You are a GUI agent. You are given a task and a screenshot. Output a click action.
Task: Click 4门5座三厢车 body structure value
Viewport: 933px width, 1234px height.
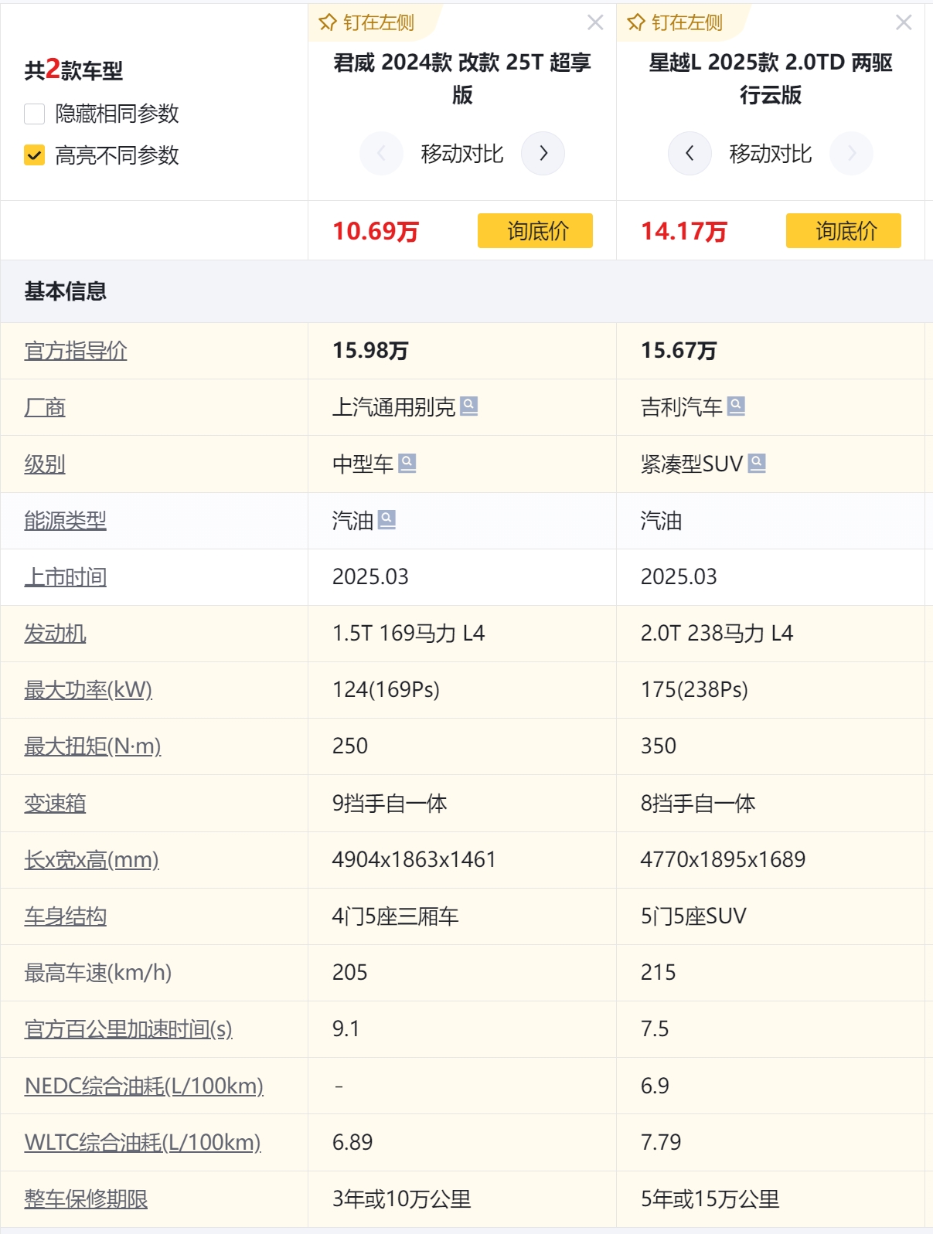[395, 916]
